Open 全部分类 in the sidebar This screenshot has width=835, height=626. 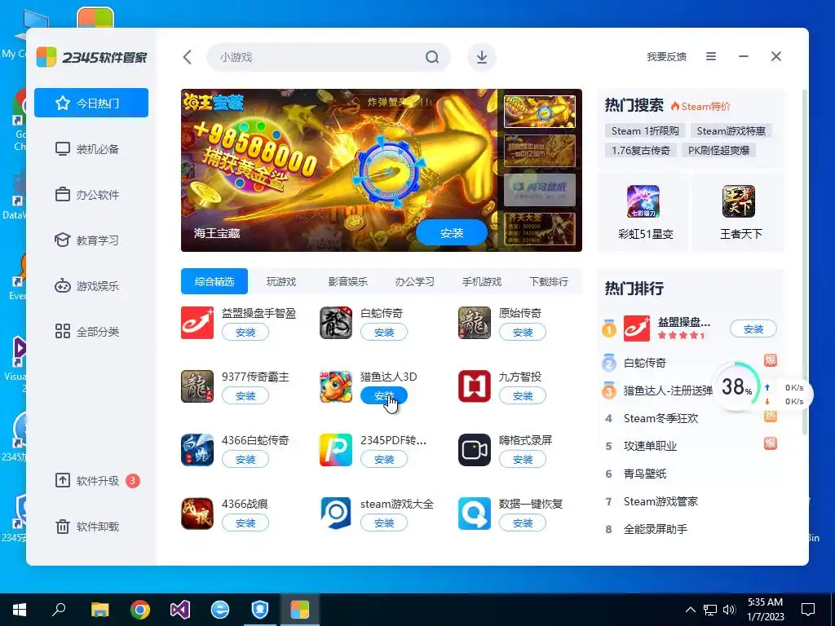pyautogui.click(x=91, y=332)
